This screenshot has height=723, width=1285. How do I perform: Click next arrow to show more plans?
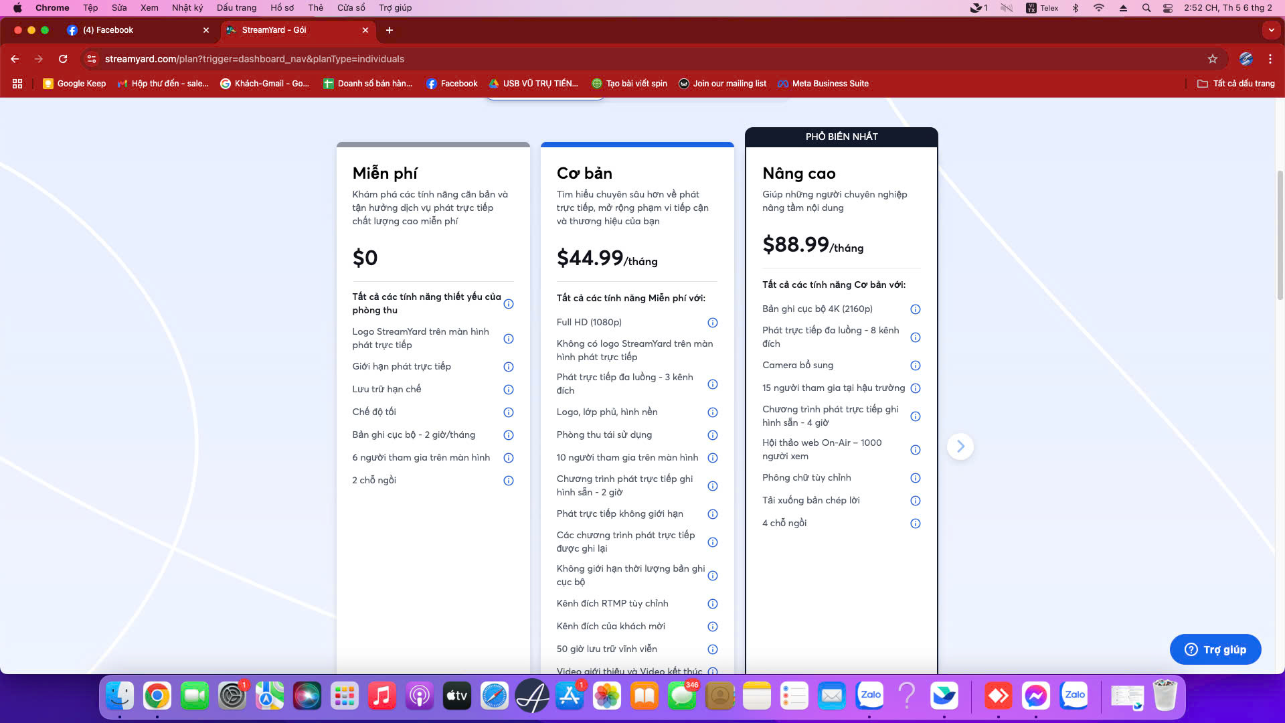(960, 447)
